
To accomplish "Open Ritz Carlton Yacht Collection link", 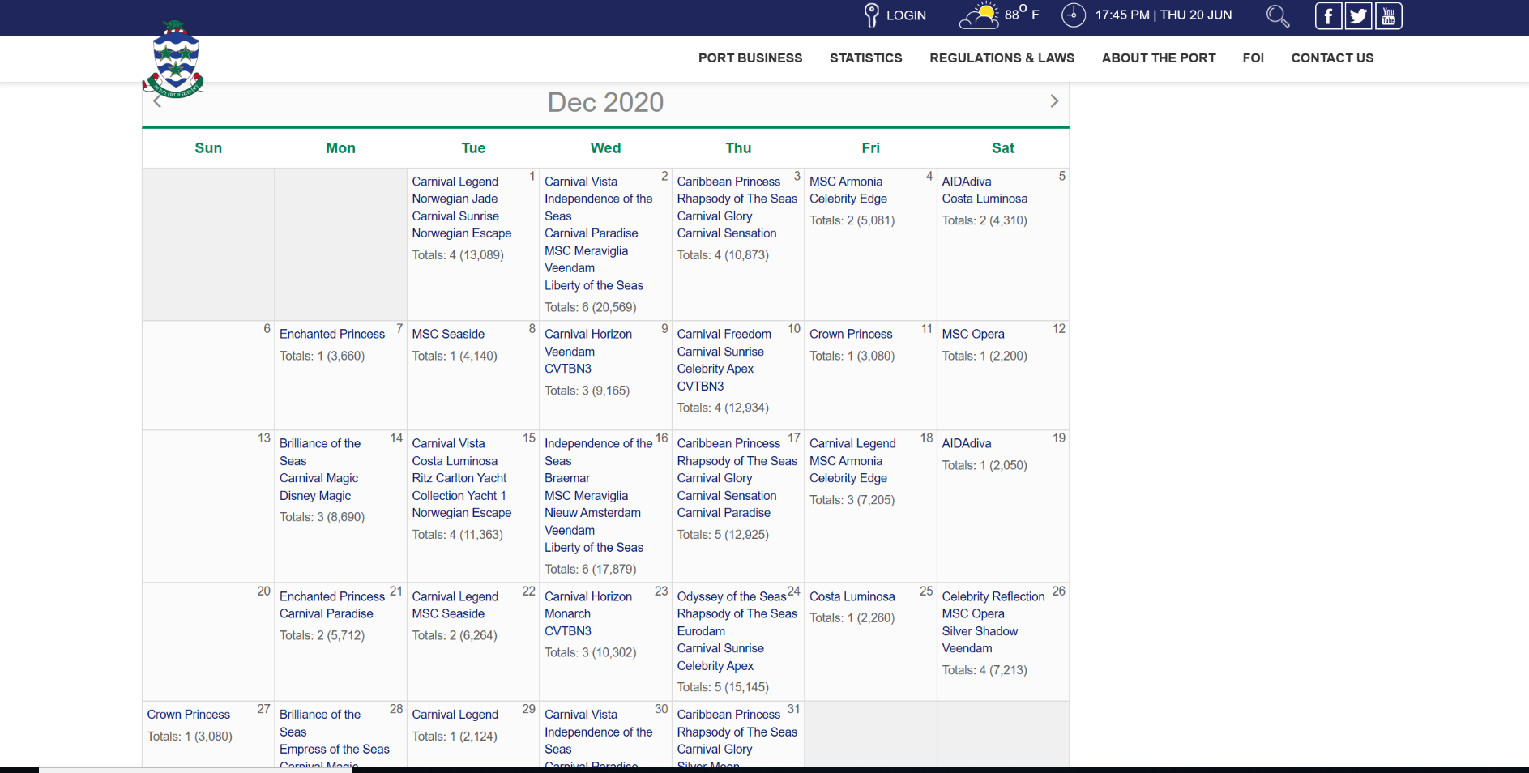I will tap(459, 487).
